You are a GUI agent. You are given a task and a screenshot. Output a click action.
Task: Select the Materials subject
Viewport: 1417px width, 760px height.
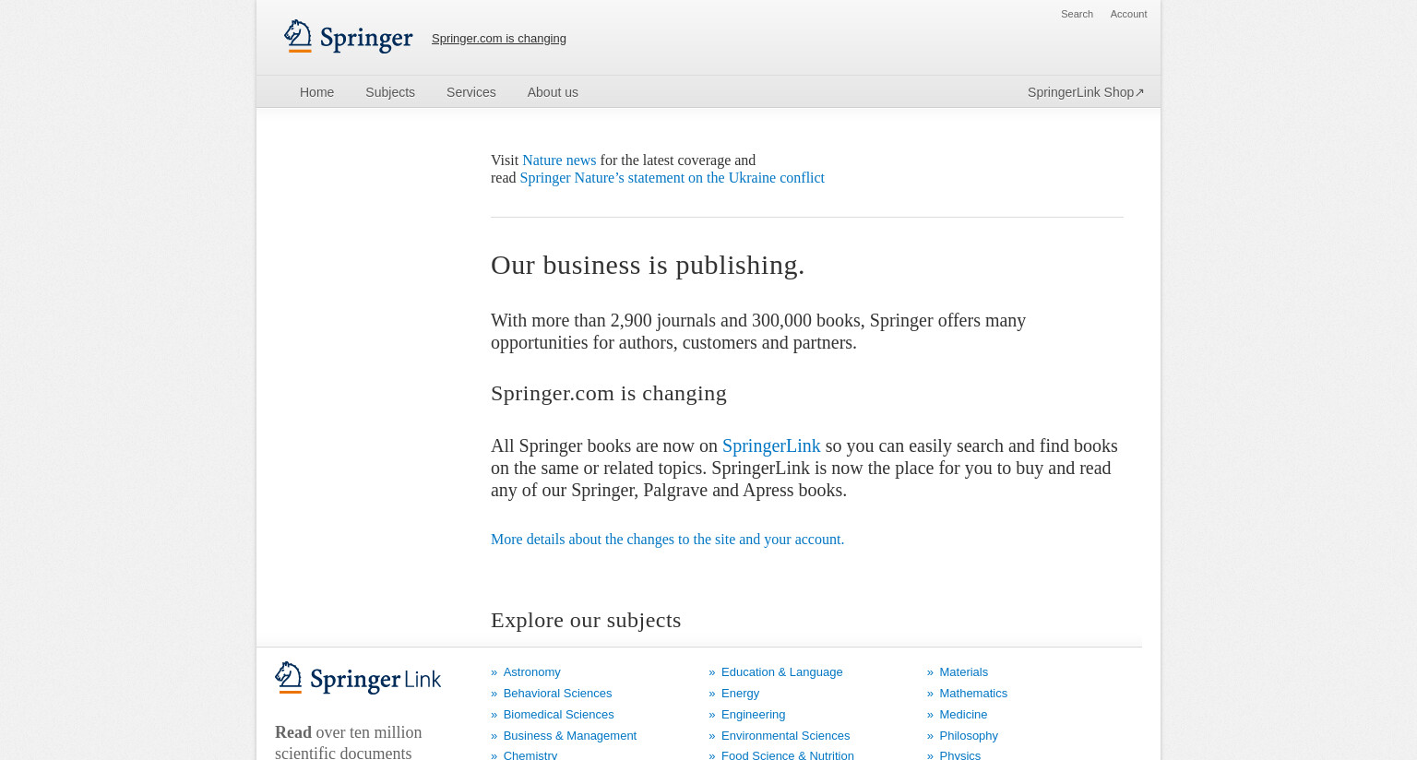pyautogui.click(x=963, y=671)
